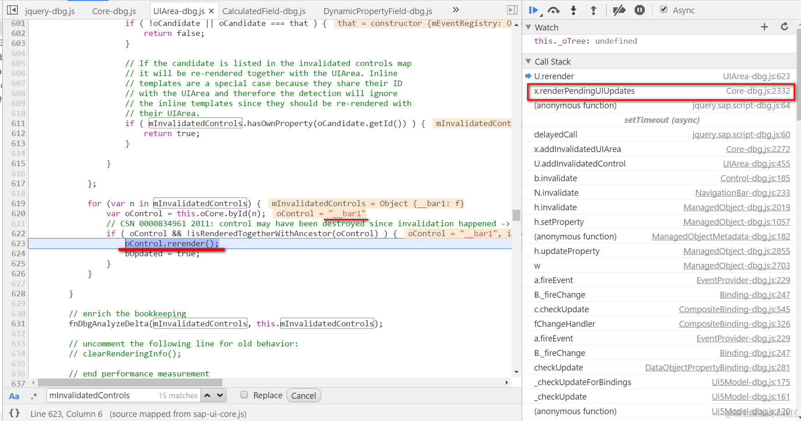The height and width of the screenshot is (421, 801).
Task: Collapse the Call Stack section
Action: [529, 61]
